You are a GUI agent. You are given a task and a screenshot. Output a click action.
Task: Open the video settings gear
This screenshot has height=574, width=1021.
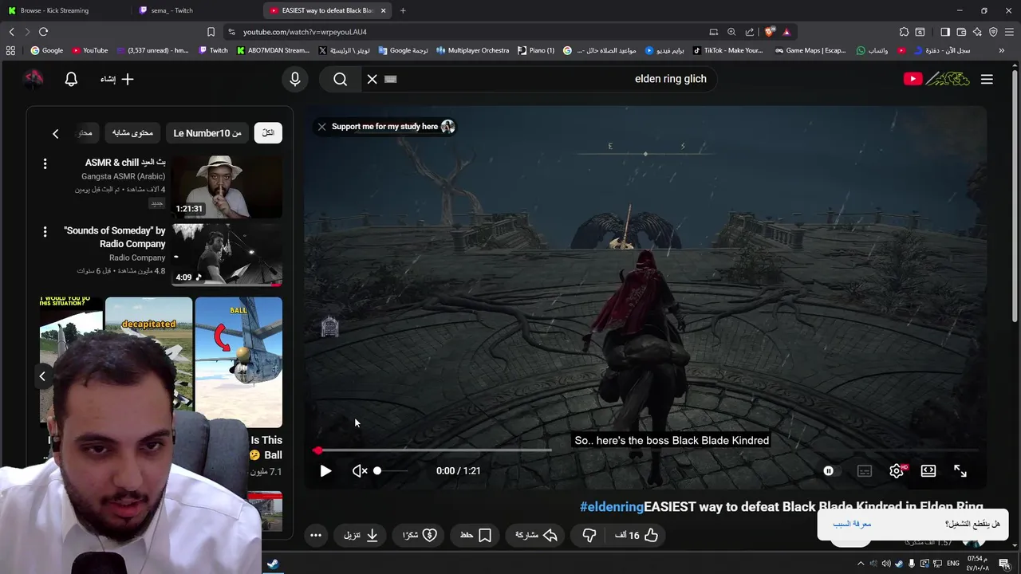897,471
